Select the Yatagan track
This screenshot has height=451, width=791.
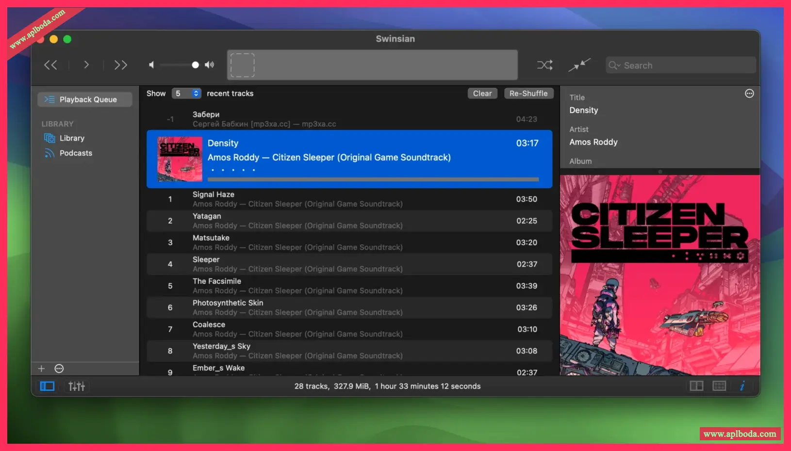coord(349,221)
